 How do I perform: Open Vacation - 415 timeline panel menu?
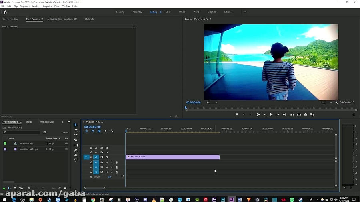click(x=102, y=122)
